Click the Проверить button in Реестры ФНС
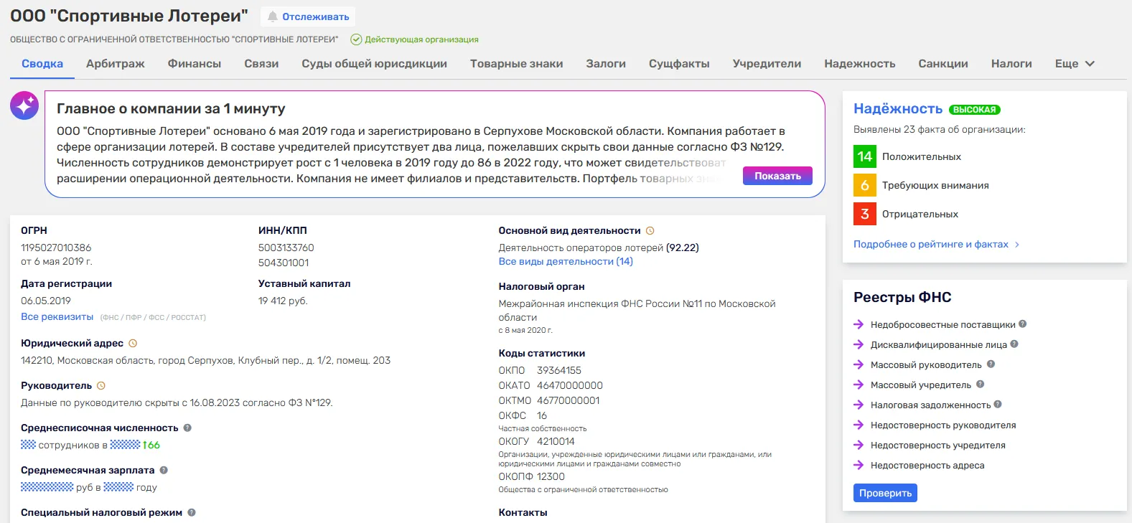The width and height of the screenshot is (1132, 523). tap(885, 493)
